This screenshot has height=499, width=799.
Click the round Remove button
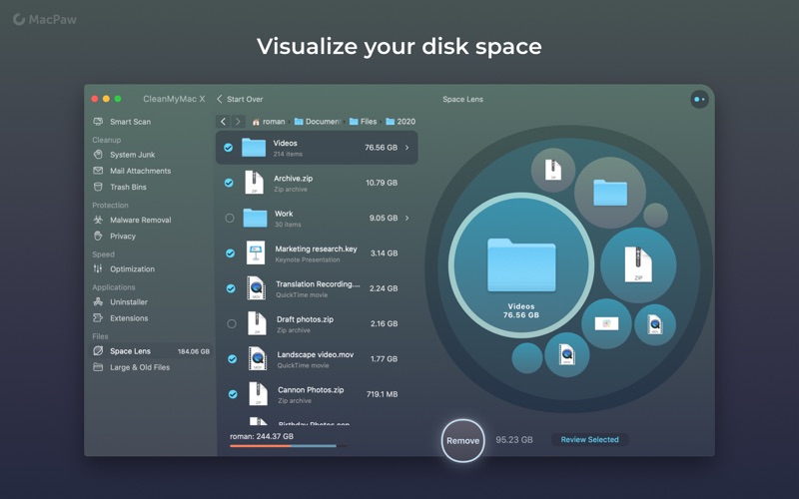coord(462,440)
